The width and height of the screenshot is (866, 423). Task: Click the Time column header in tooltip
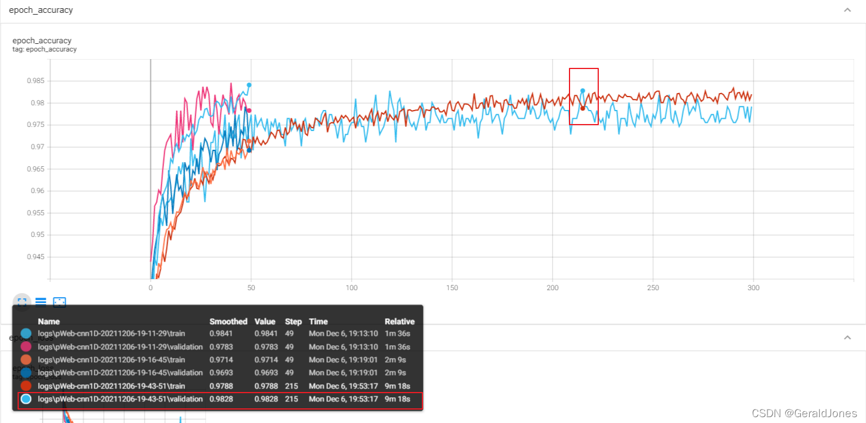click(318, 321)
